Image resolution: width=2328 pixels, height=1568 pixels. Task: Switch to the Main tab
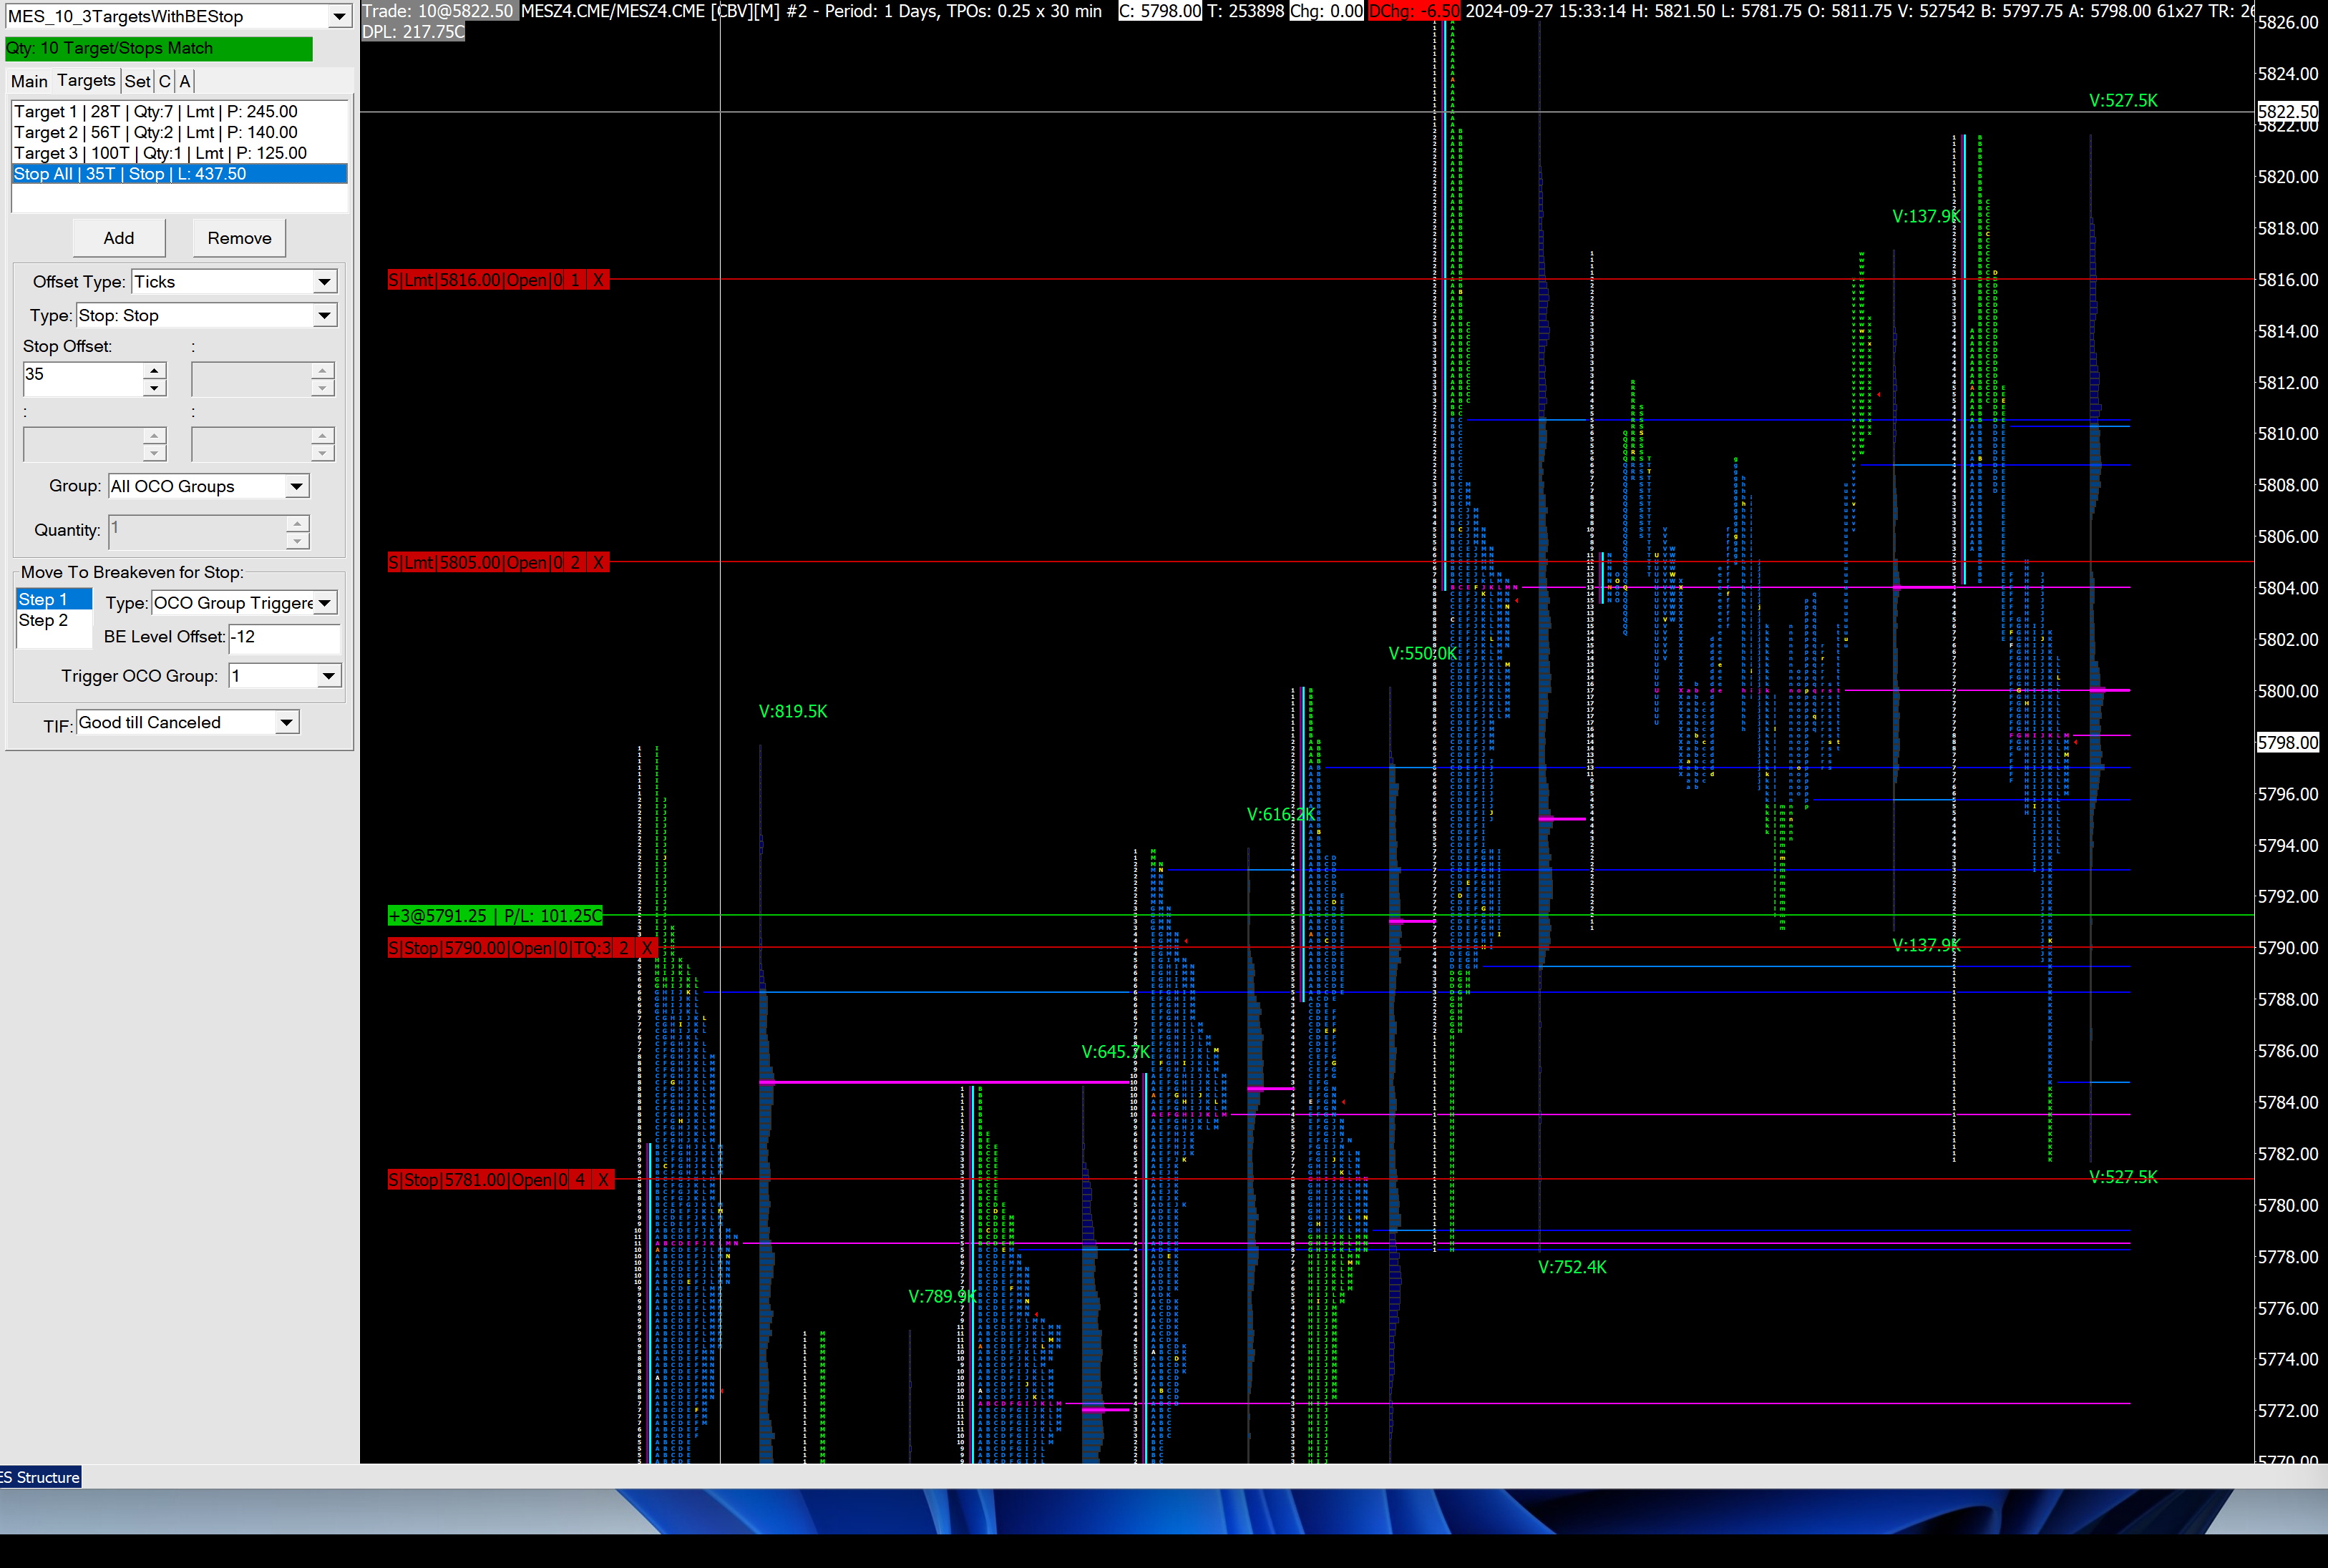pos(29,81)
